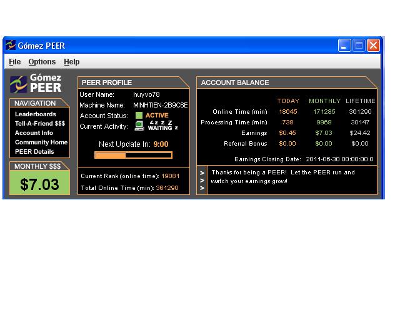The image size is (400, 320).
Task: Click today's processing time 738
Action: coord(287,122)
